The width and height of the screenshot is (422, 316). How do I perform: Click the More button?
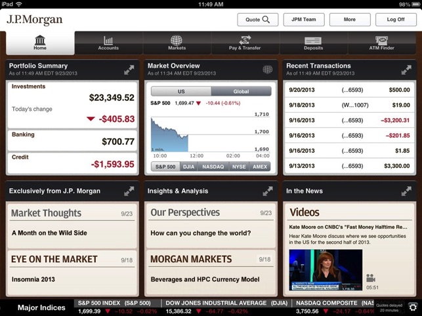(x=350, y=20)
